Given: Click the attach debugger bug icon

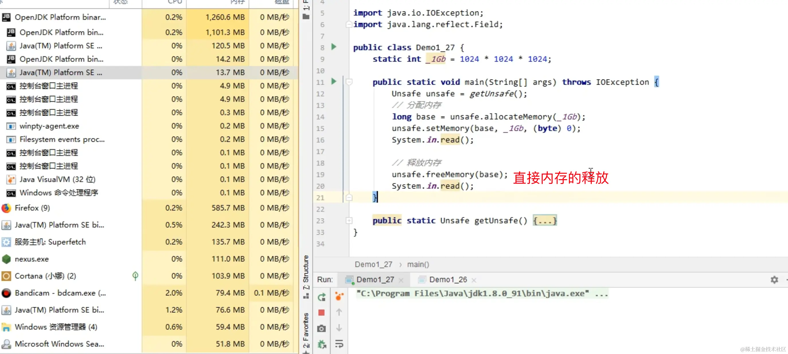Looking at the screenshot, I should click(x=321, y=344).
